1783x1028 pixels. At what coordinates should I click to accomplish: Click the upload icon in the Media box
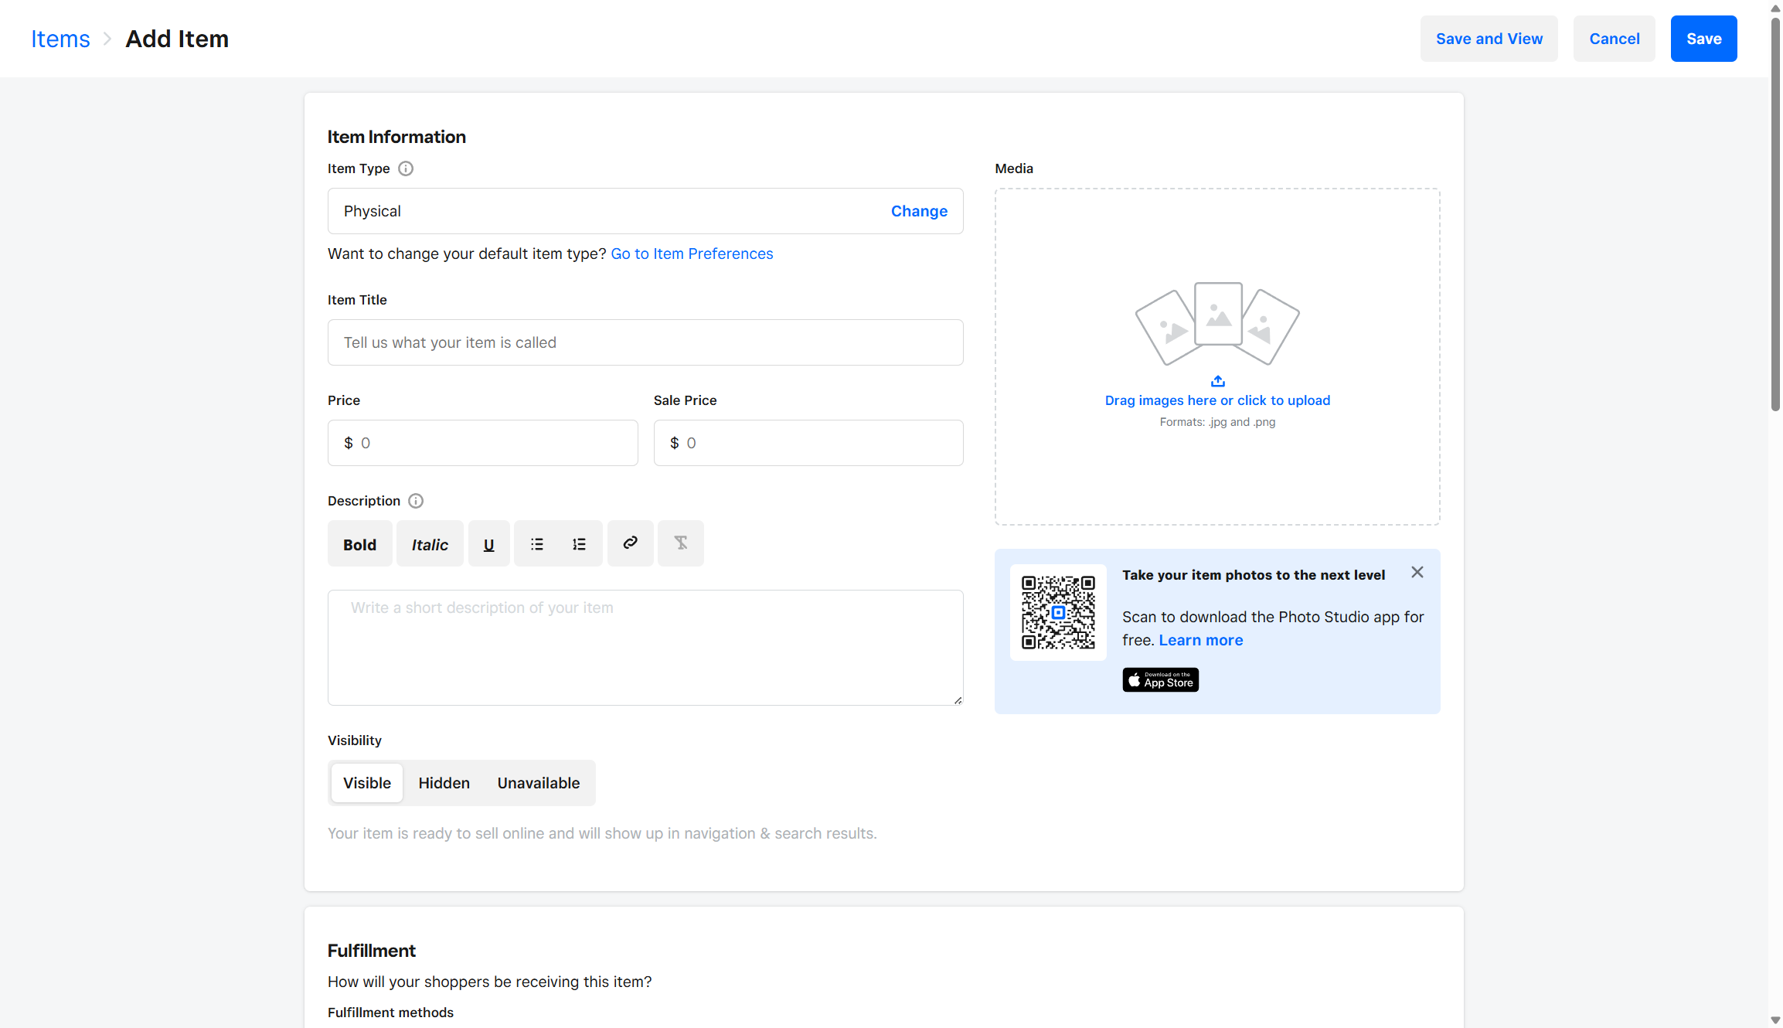[1217, 380]
